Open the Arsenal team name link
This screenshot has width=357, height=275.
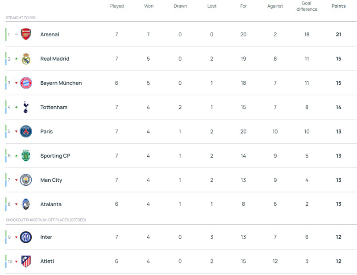[x=50, y=34]
